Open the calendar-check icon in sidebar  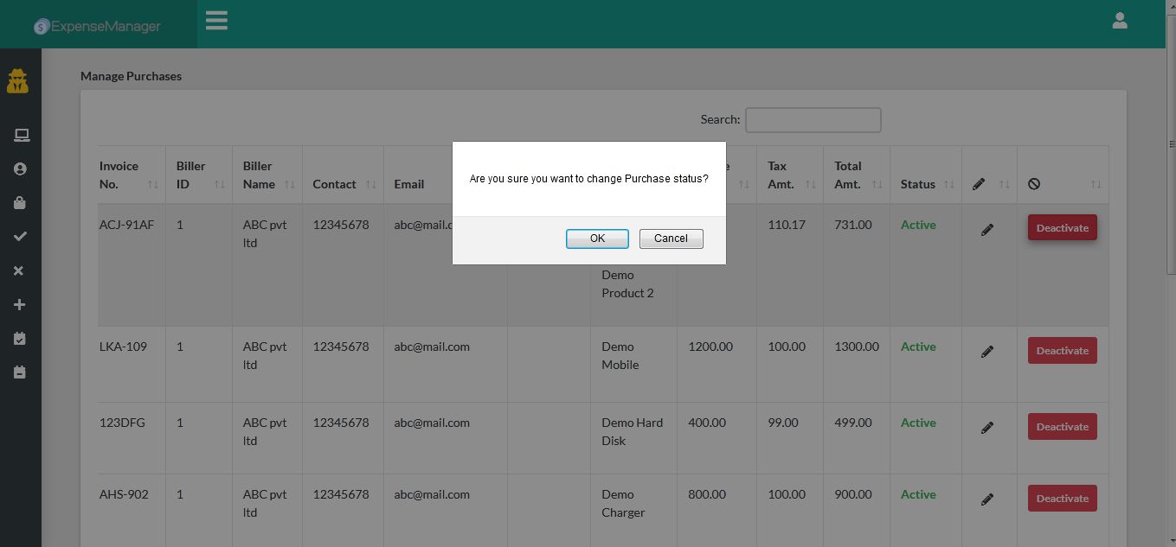(x=20, y=339)
